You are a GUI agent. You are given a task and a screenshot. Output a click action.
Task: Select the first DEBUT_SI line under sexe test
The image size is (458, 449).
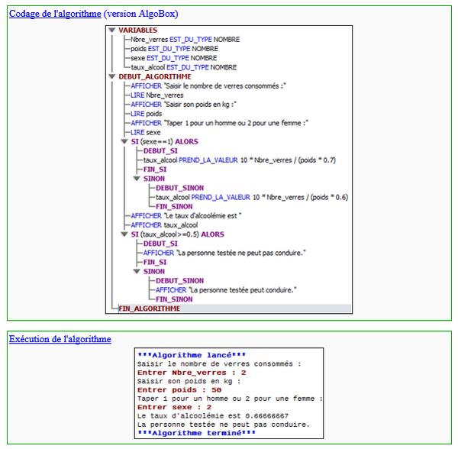coord(160,151)
